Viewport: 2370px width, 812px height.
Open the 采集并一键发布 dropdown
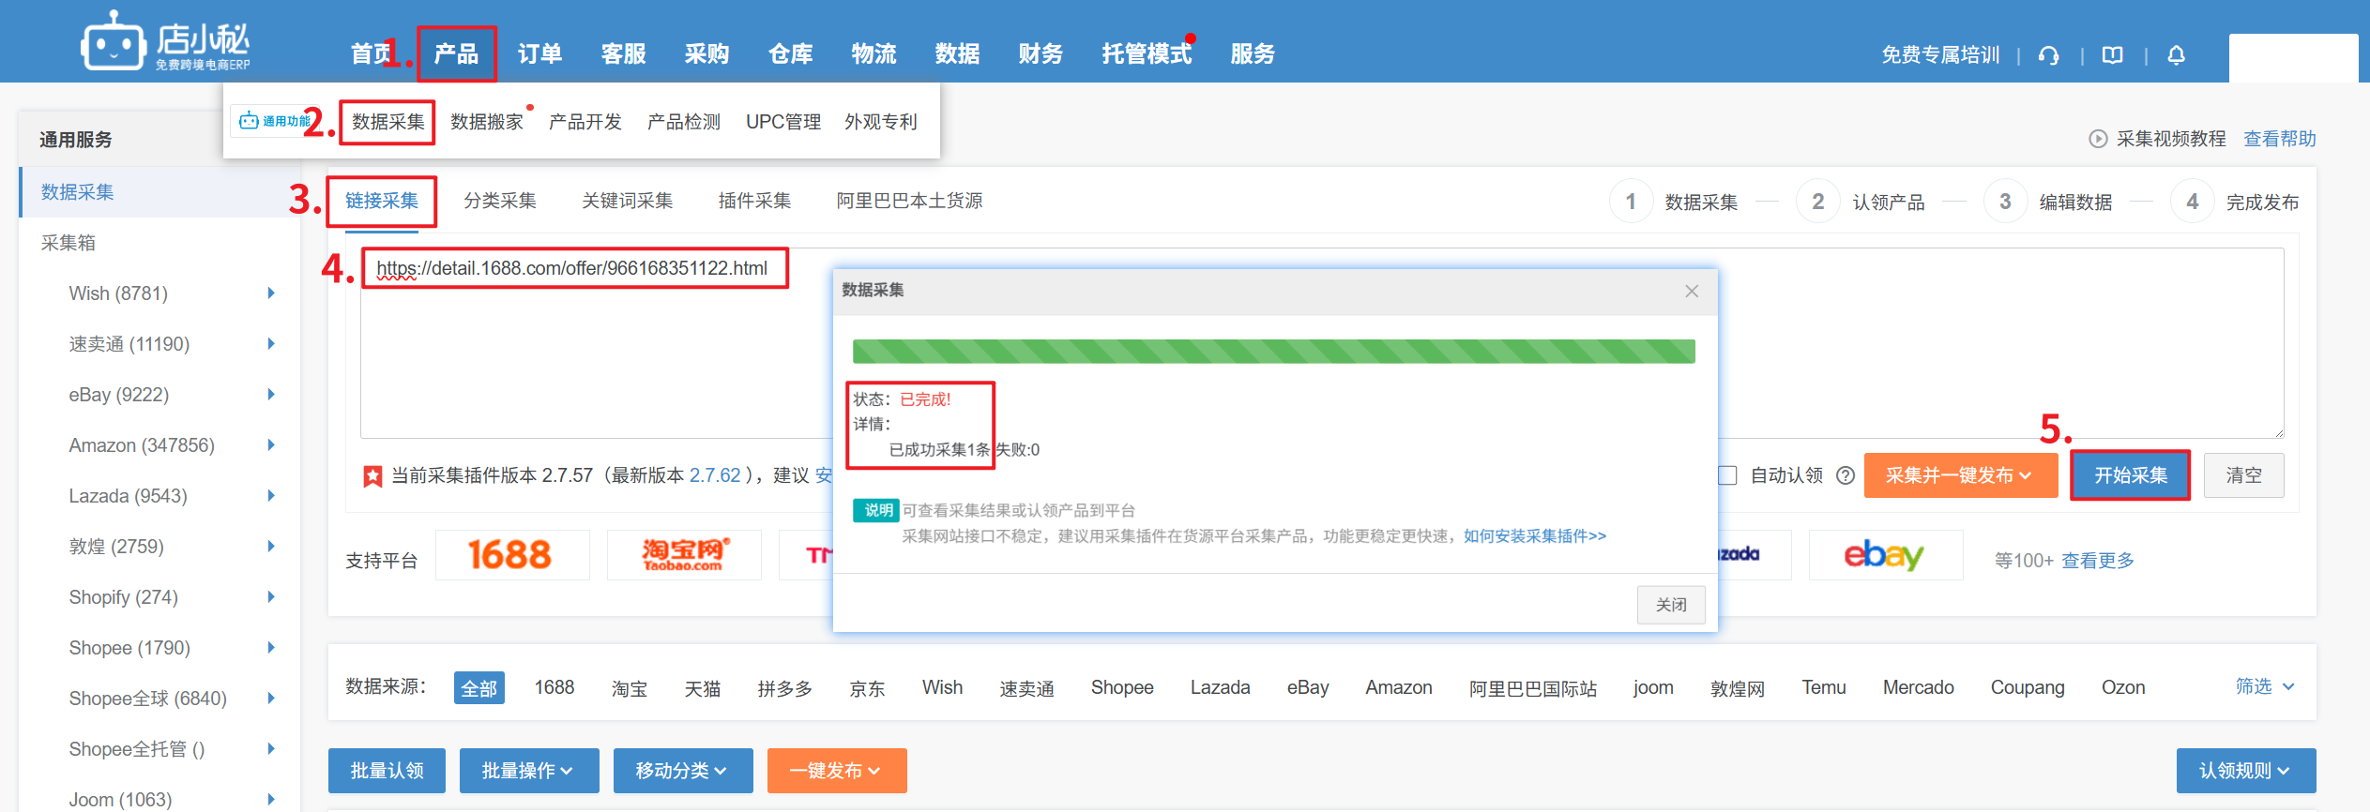[1959, 475]
